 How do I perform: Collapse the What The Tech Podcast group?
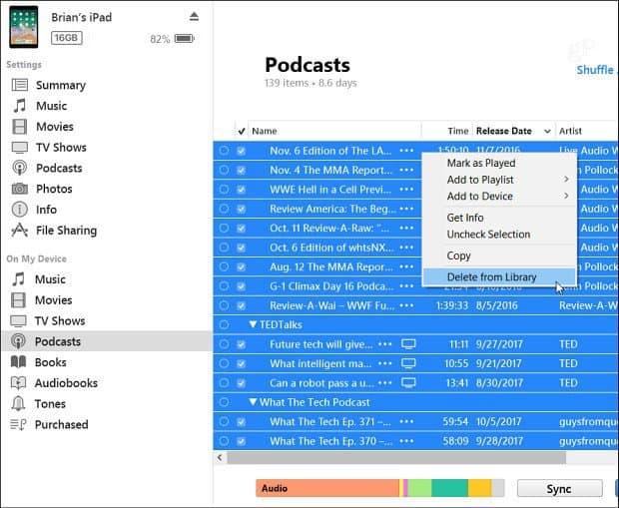pyautogui.click(x=254, y=402)
